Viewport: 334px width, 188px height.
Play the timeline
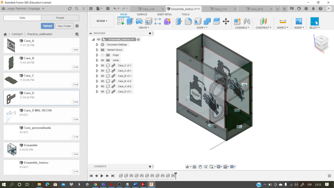(x=102, y=176)
